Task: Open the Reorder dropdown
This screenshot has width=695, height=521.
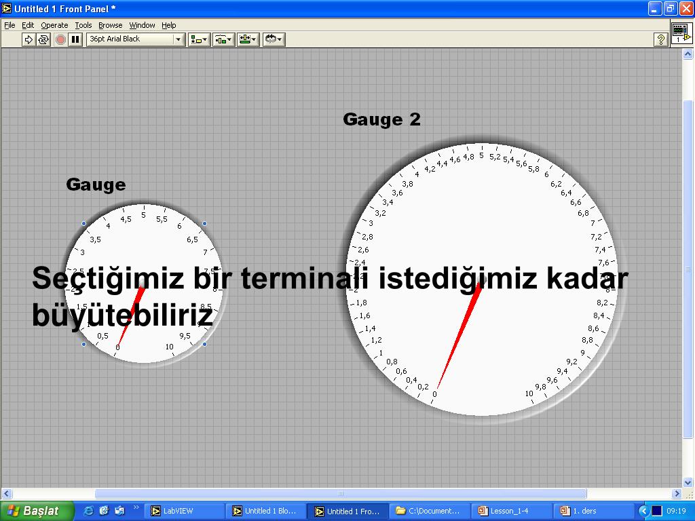Action: tap(274, 39)
